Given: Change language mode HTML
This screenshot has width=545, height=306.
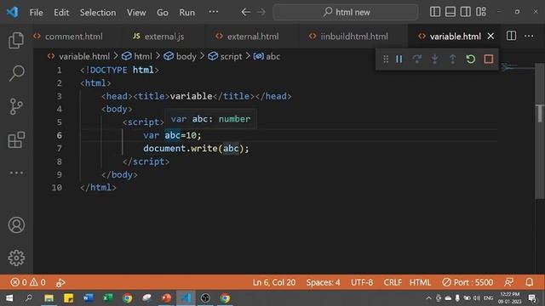Looking at the screenshot, I should click(420, 282).
